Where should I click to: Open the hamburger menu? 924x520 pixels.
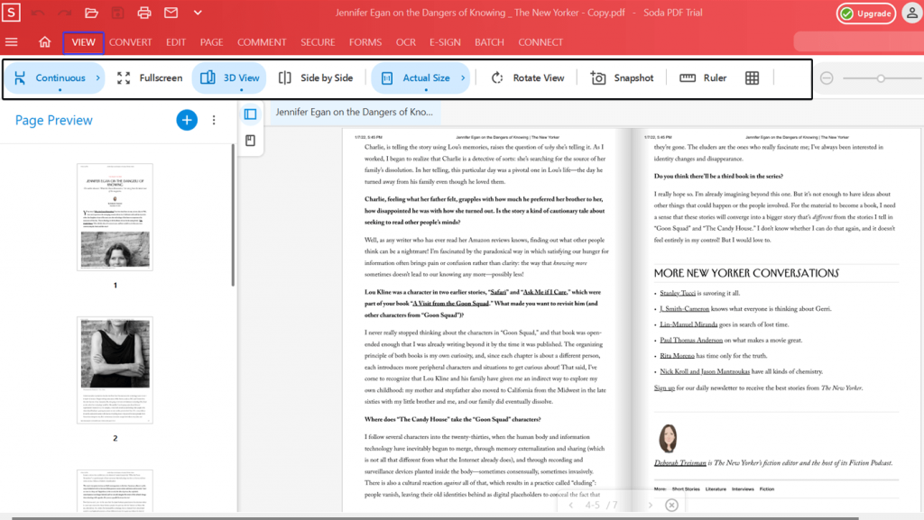[11, 42]
